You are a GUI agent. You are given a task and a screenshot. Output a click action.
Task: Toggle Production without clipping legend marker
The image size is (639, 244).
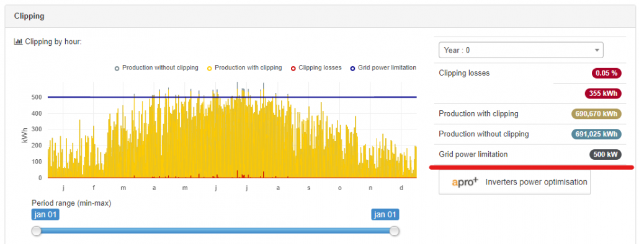pyautogui.click(x=117, y=68)
